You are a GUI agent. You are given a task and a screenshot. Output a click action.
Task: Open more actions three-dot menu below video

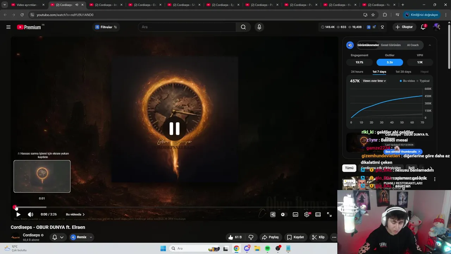point(334,237)
